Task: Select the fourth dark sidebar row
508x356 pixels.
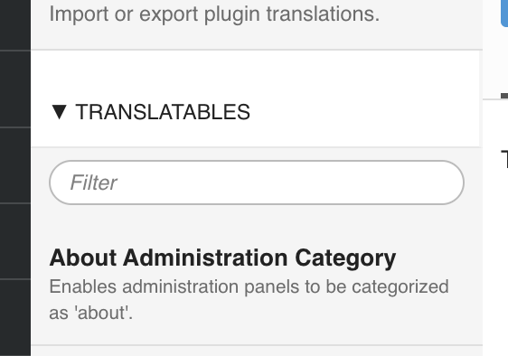Action: 15,241
